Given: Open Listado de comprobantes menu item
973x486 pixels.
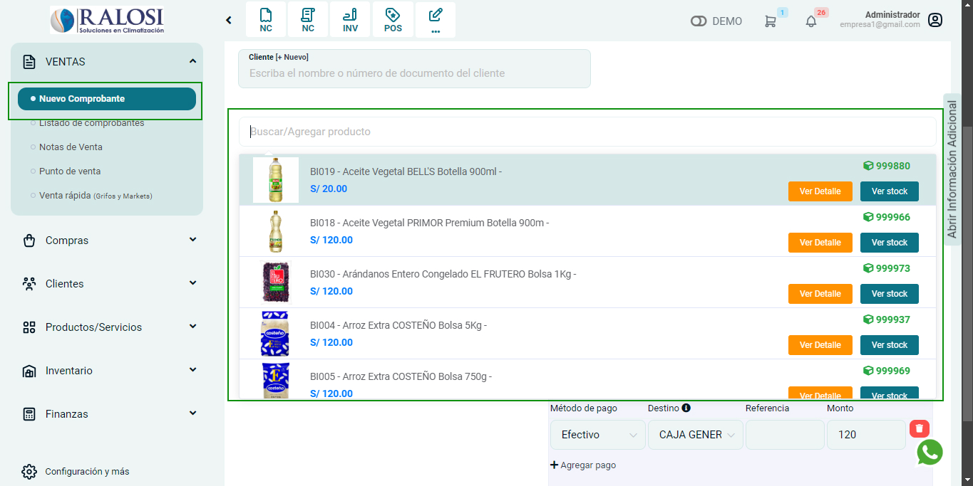Looking at the screenshot, I should point(91,123).
